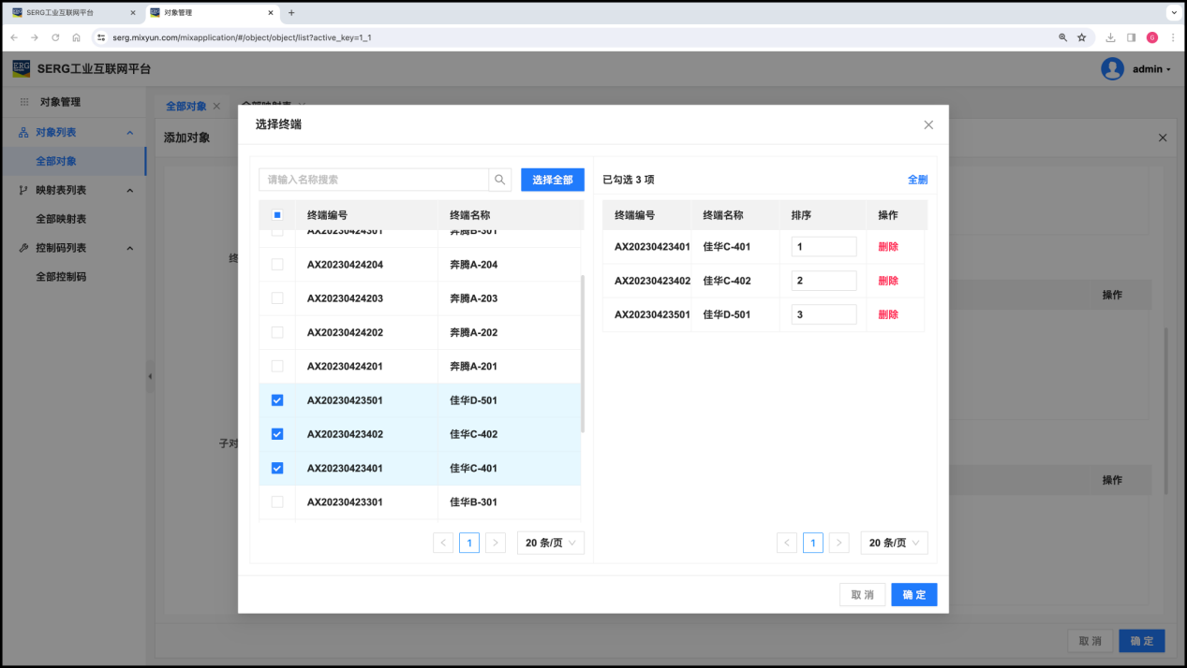Open right list 20 条/页 page size dropdown
Viewport: 1187px width, 668px height.
coord(895,543)
